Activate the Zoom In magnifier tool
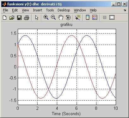 pos(46,17)
